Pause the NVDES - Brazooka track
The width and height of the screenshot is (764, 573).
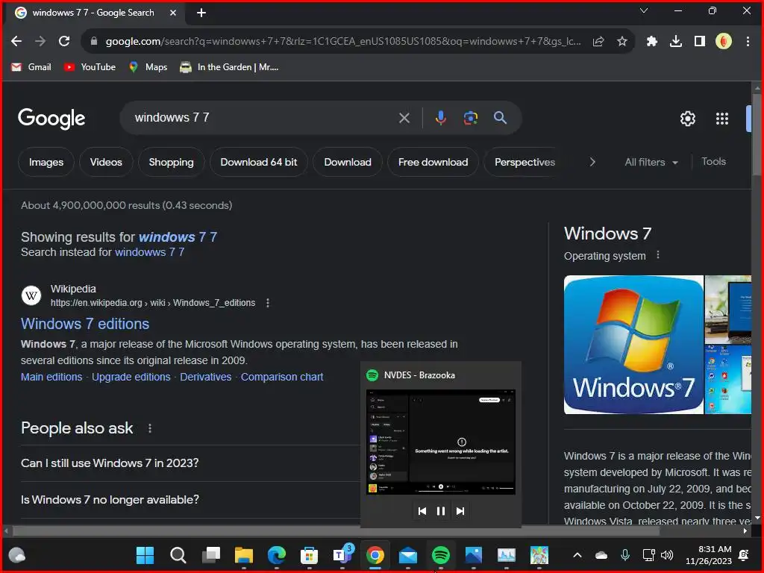tap(440, 511)
